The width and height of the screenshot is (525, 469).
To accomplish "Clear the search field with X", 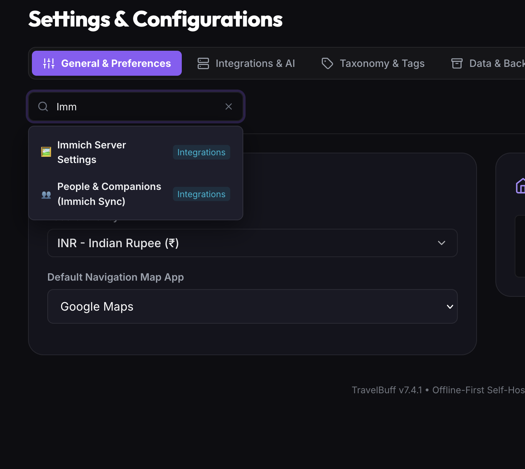I will [229, 106].
